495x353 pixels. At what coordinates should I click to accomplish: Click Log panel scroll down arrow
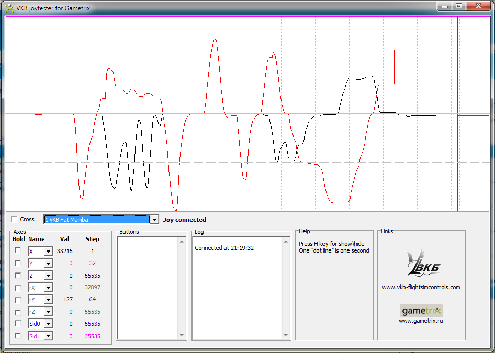point(286,335)
